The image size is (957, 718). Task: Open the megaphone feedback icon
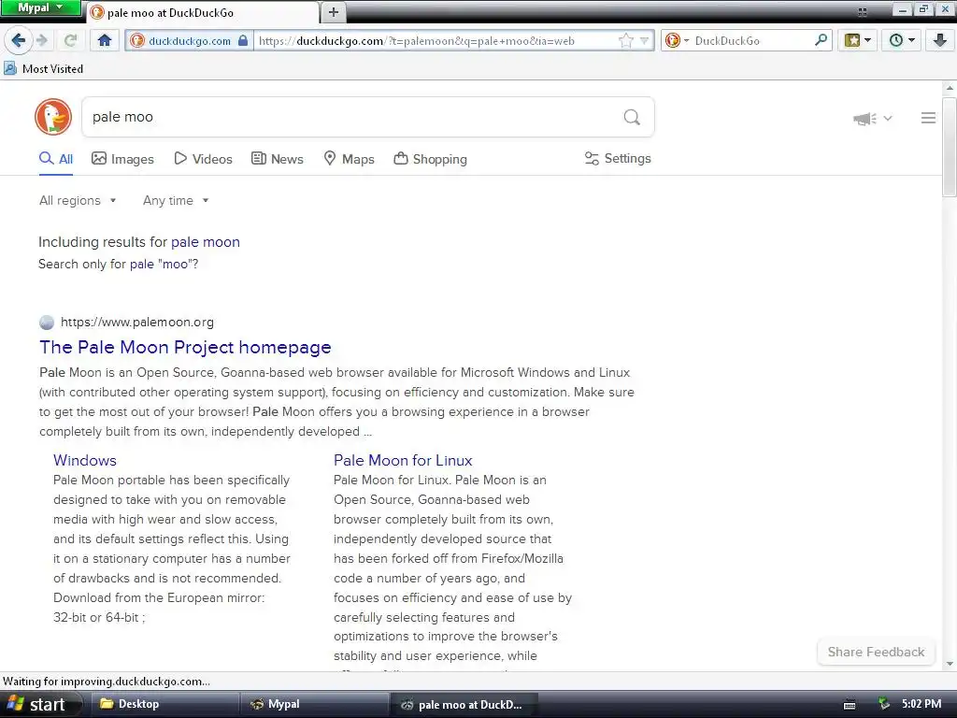click(x=864, y=119)
